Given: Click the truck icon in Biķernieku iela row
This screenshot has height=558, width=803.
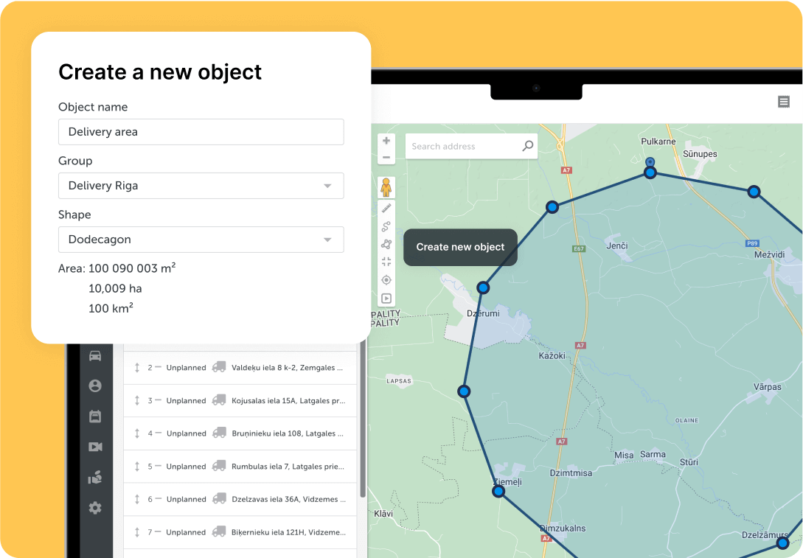Looking at the screenshot, I should coord(219,532).
